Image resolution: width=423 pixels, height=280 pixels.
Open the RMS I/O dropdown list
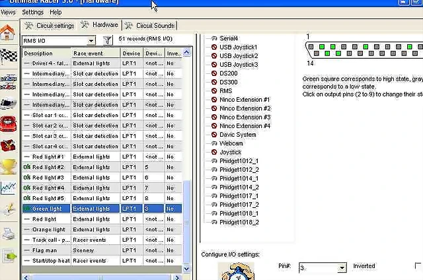click(x=91, y=41)
